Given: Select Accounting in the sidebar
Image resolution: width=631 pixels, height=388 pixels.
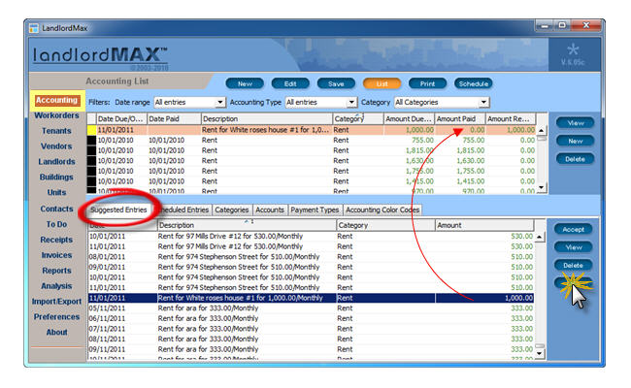Looking at the screenshot, I should point(56,100).
